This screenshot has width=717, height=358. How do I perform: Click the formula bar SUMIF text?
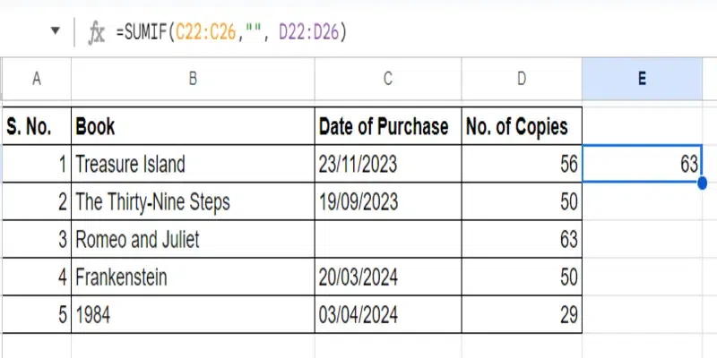tap(230, 32)
